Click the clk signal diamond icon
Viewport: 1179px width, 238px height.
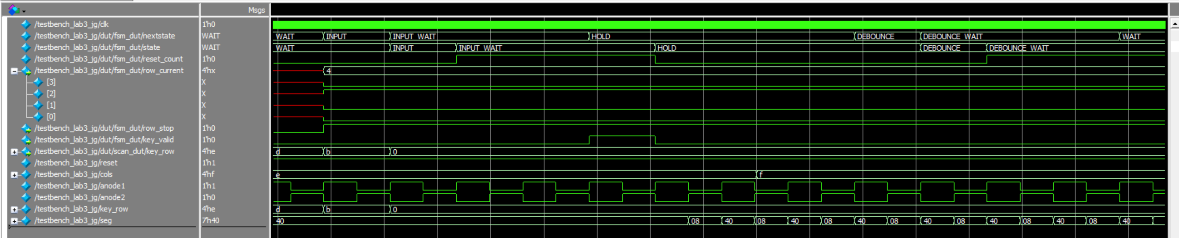[x=26, y=24]
